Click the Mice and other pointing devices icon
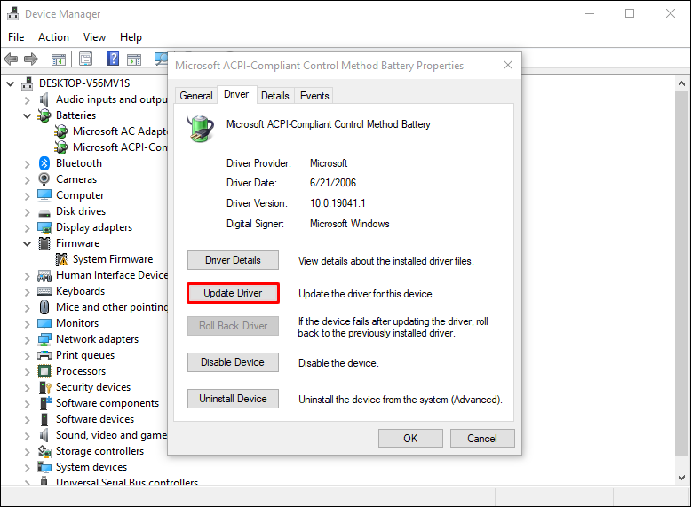 [x=44, y=307]
